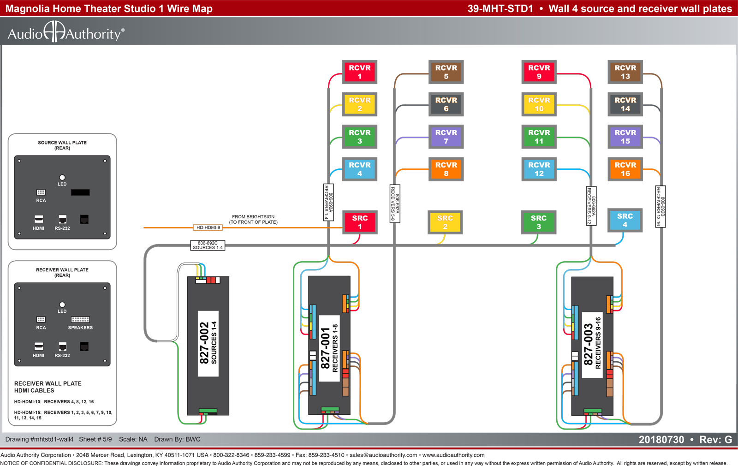Open the www.audioauthority.com website link
This screenshot has width=738, height=466.
click(453, 455)
